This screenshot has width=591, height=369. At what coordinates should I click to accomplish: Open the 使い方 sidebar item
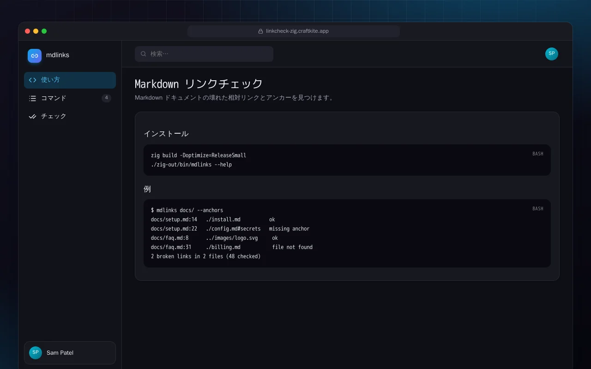click(70, 80)
